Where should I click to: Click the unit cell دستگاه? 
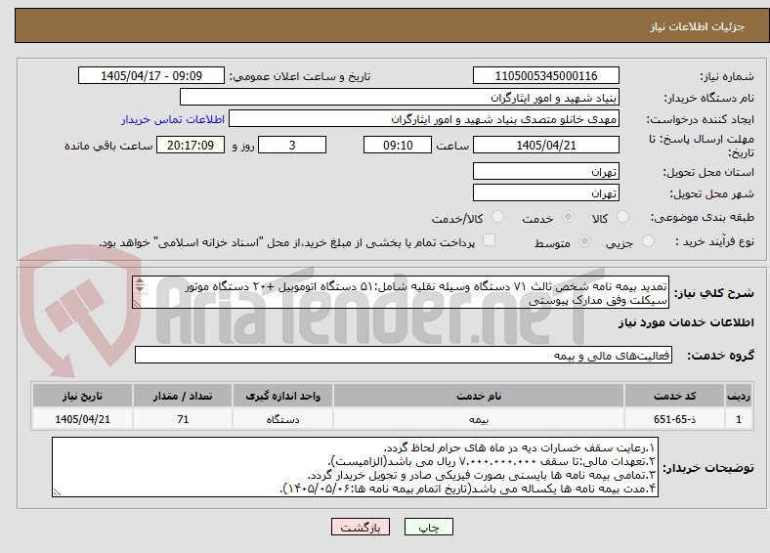pos(282,419)
